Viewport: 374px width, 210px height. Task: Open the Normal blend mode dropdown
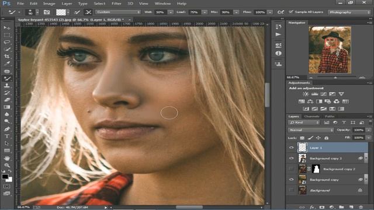[x=311, y=130]
